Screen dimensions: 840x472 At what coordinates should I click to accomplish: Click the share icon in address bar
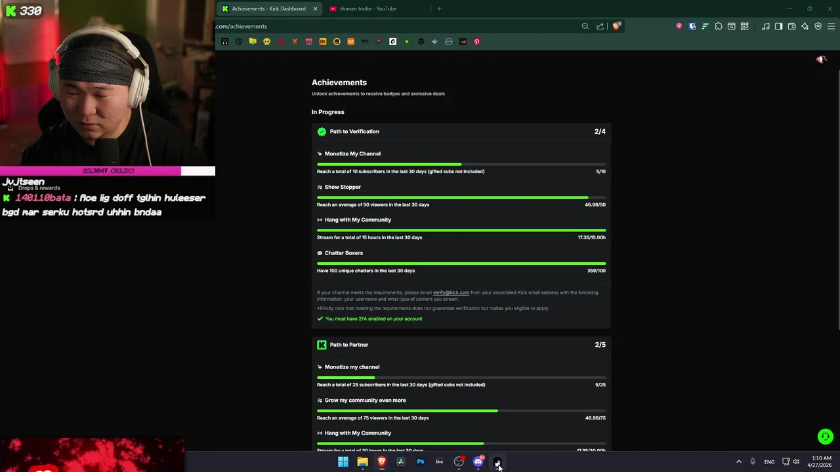click(x=600, y=26)
